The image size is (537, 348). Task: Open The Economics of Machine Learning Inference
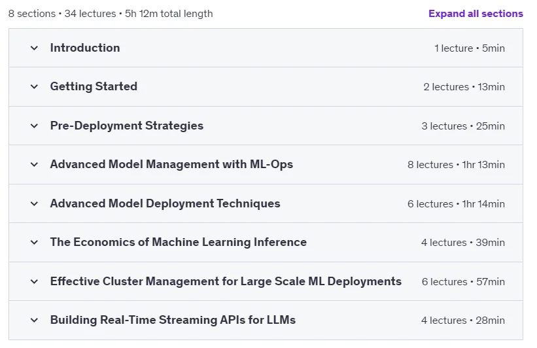(x=179, y=242)
